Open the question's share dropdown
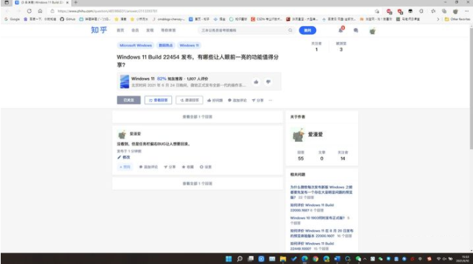473x264 pixels. click(257, 100)
